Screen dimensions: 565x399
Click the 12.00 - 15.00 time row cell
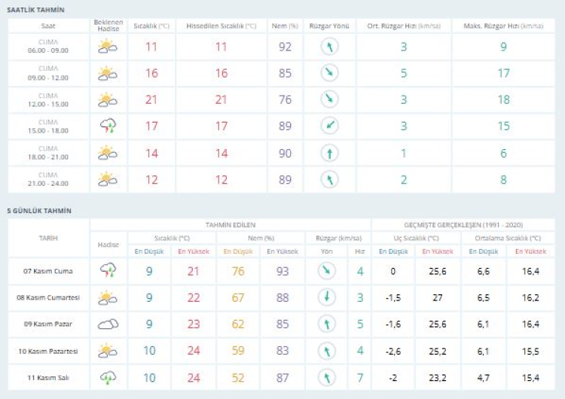click(48, 99)
